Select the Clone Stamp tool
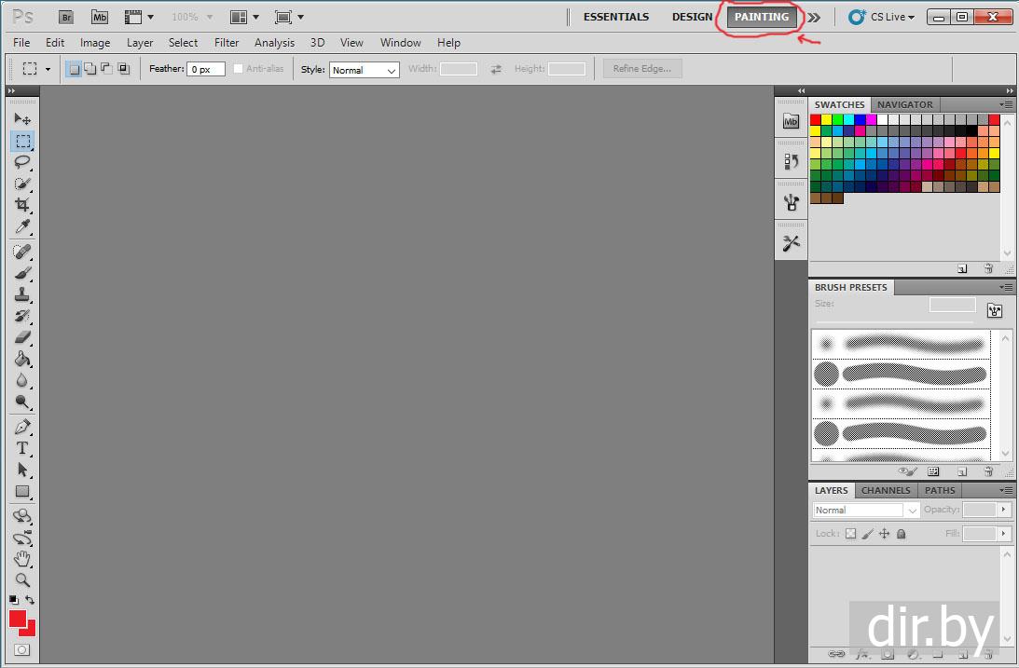 [x=22, y=294]
